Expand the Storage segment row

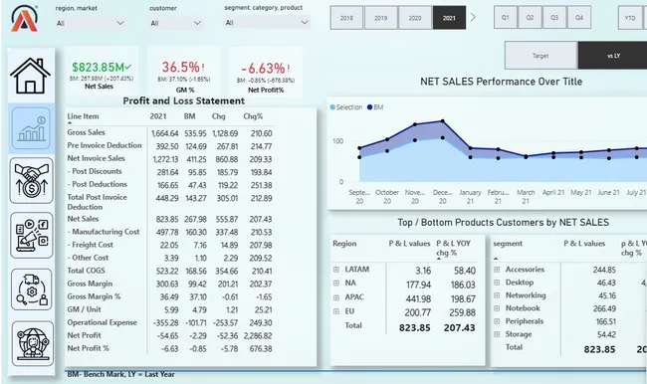click(x=497, y=334)
